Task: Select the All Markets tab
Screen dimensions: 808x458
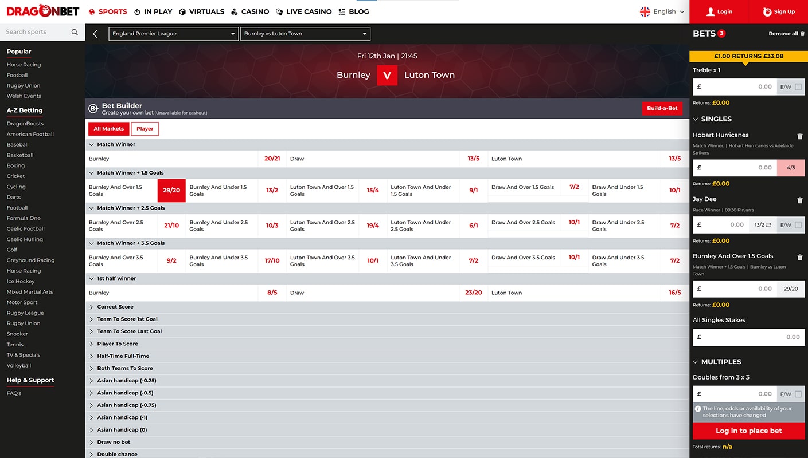Action: pyautogui.click(x=109, y=129)
